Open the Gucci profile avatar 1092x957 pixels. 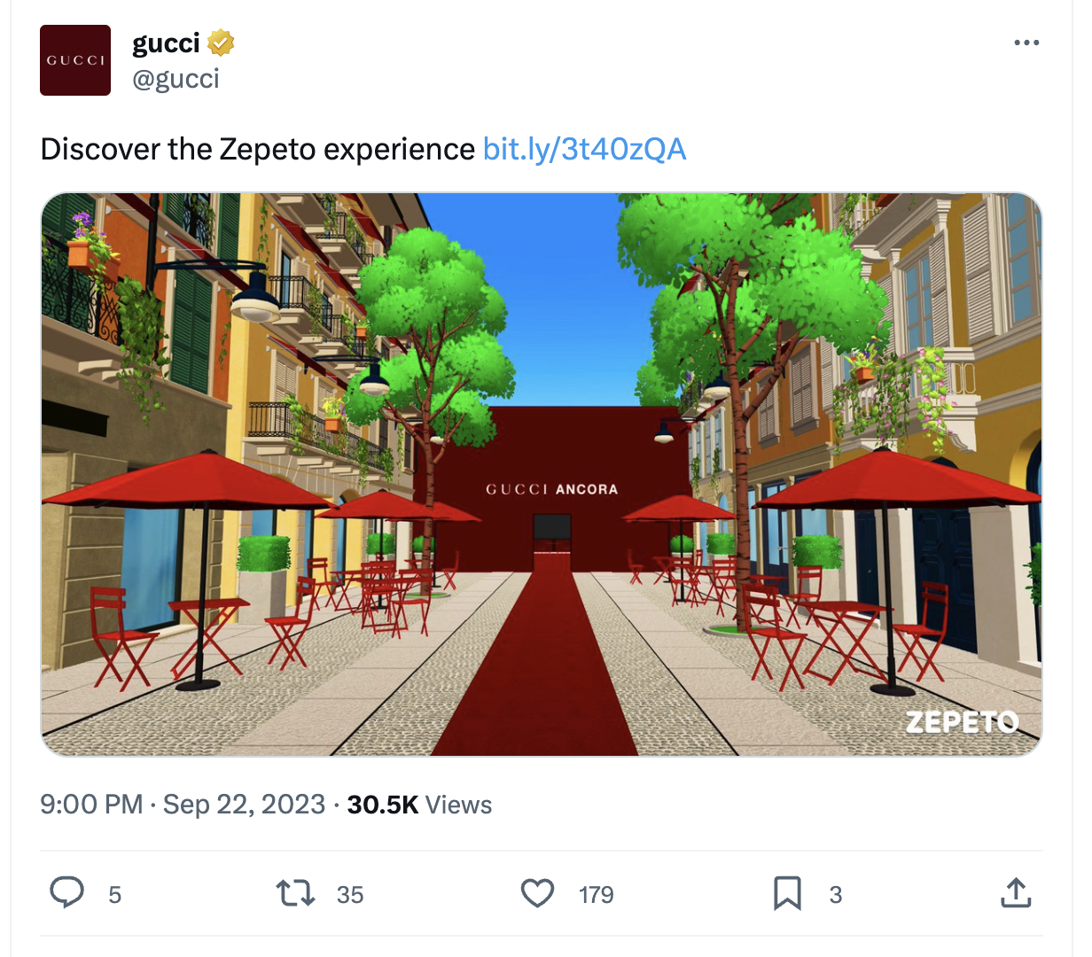tap(75, 60)
